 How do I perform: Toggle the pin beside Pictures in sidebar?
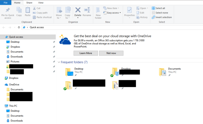[54, 62]
